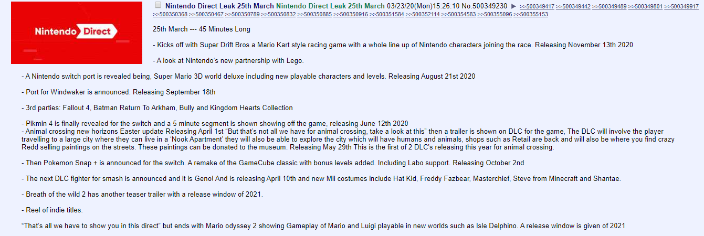This screenshot has width=704, height=236.
Task: Follow backlink >>500350832
Action: coord(279,14)
